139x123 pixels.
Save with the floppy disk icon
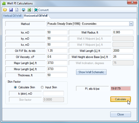point(11,10)
